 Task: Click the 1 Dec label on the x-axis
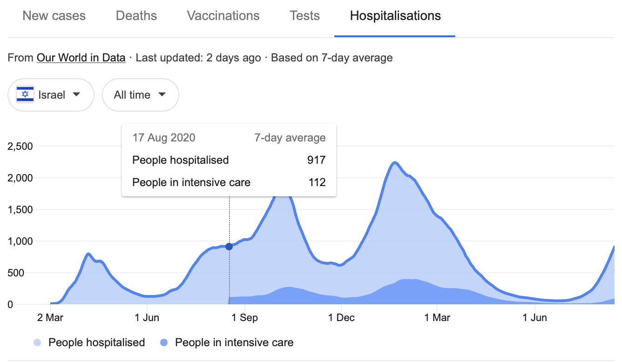tap(341, 318)
